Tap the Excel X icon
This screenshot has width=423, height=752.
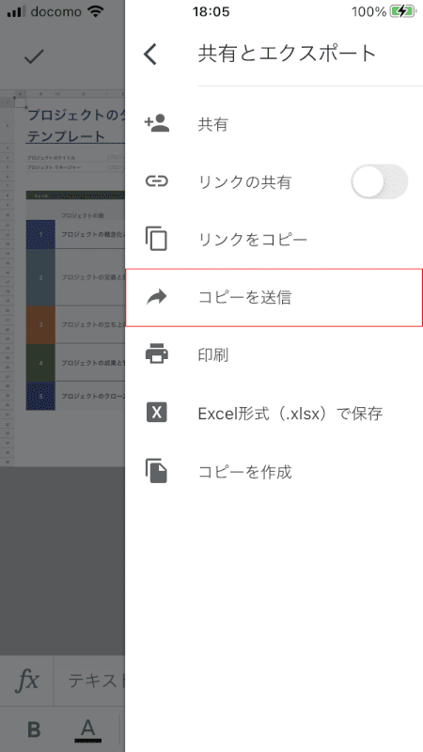(156, 413)
